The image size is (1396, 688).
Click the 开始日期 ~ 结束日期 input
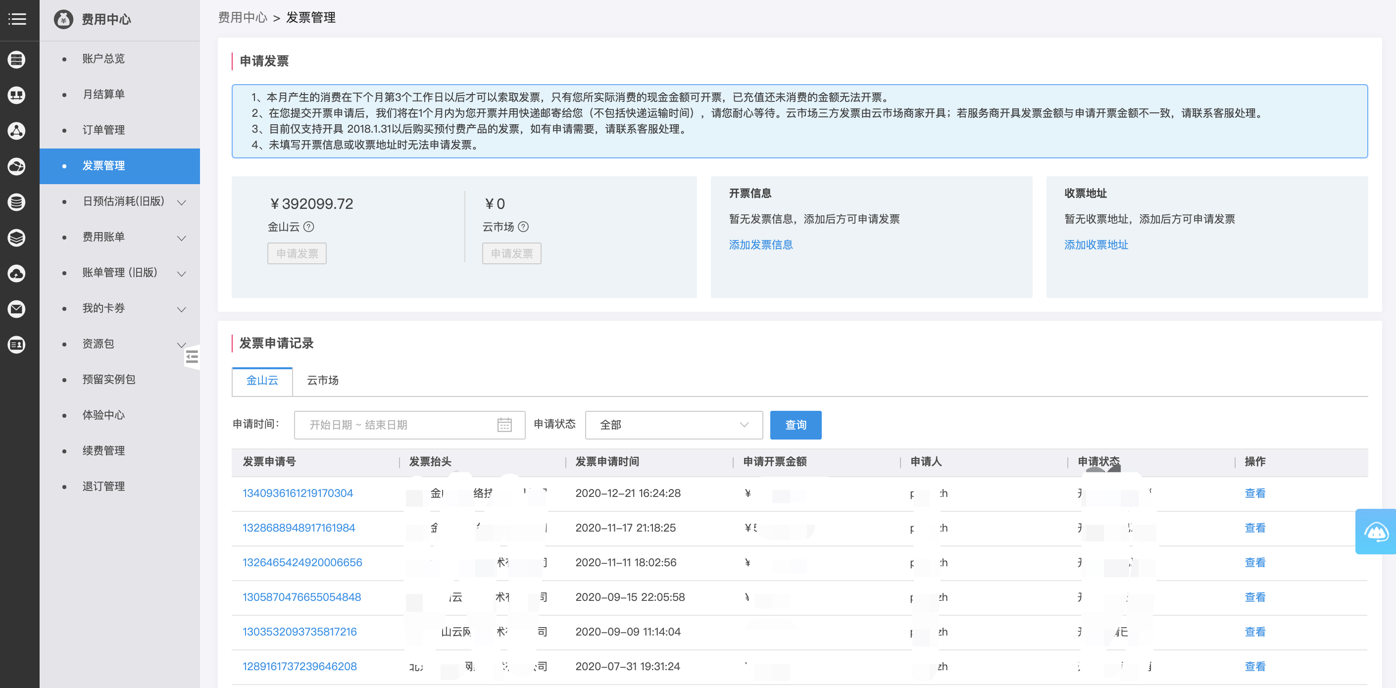click(x=409, y=425)
